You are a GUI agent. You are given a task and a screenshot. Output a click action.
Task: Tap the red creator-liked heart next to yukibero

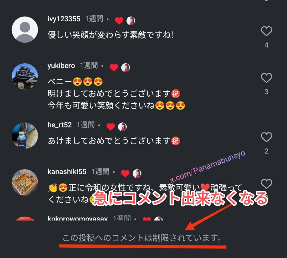(x=114, y=68)
